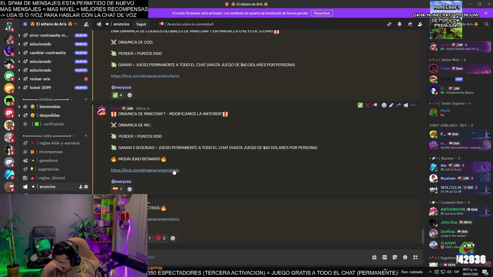Open kick.com link in DINAMICA DE COD message

click(x=145, y=76)
